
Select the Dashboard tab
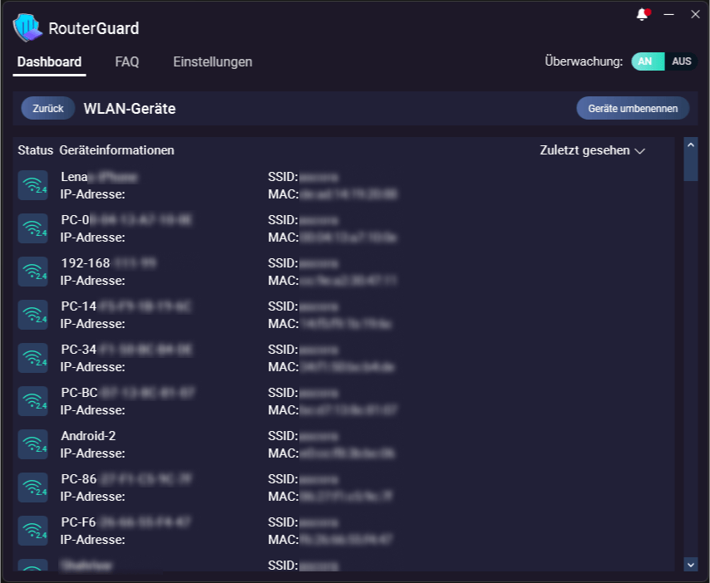tap(49, 61)
